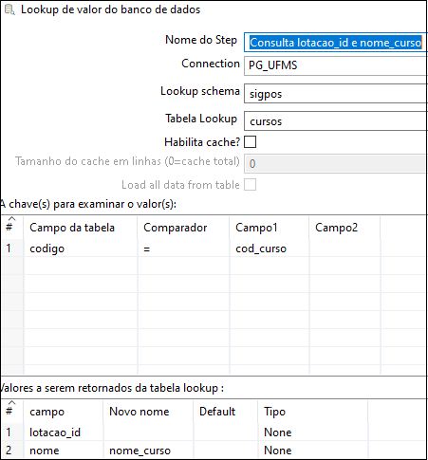Click the Campo1 column header
Viewport: 428px width, 460px height.
[x=270, y=228]
